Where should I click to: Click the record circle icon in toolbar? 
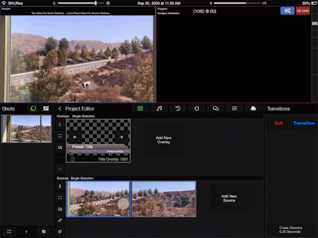click(197, 108)
